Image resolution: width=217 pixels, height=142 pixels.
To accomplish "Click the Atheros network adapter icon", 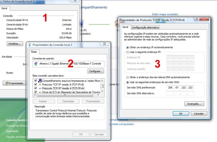I will tap(36, 64).
